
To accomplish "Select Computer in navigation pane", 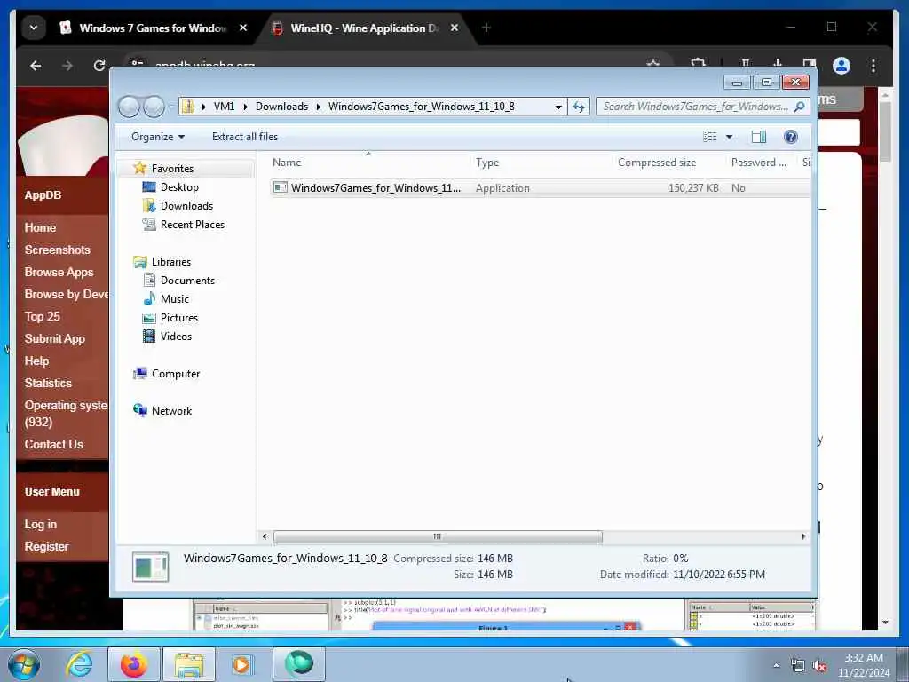I will click(x=175, y=374).
